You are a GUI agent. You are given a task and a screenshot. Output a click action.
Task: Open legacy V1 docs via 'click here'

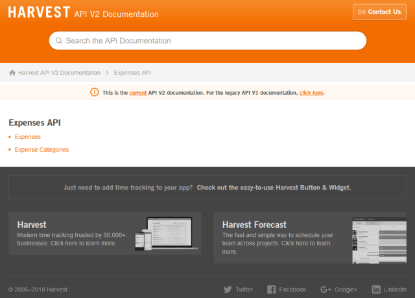click(311, 93)
